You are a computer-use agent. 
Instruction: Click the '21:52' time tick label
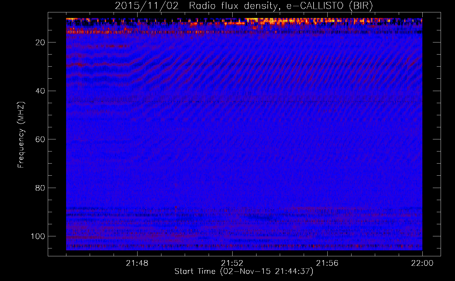232,263
